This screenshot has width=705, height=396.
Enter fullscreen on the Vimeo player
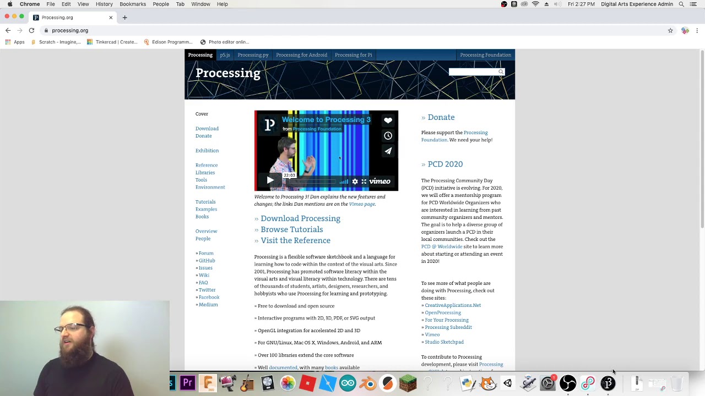[x=364, y=182]
